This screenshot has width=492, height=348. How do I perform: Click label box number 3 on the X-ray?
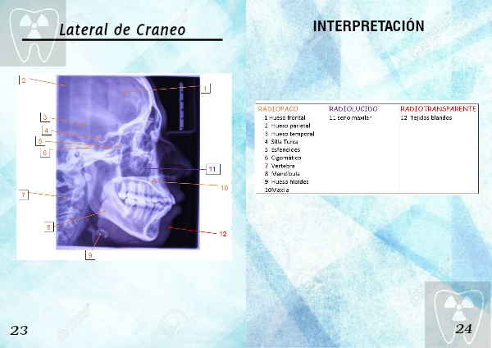click(x=46, y=118)
